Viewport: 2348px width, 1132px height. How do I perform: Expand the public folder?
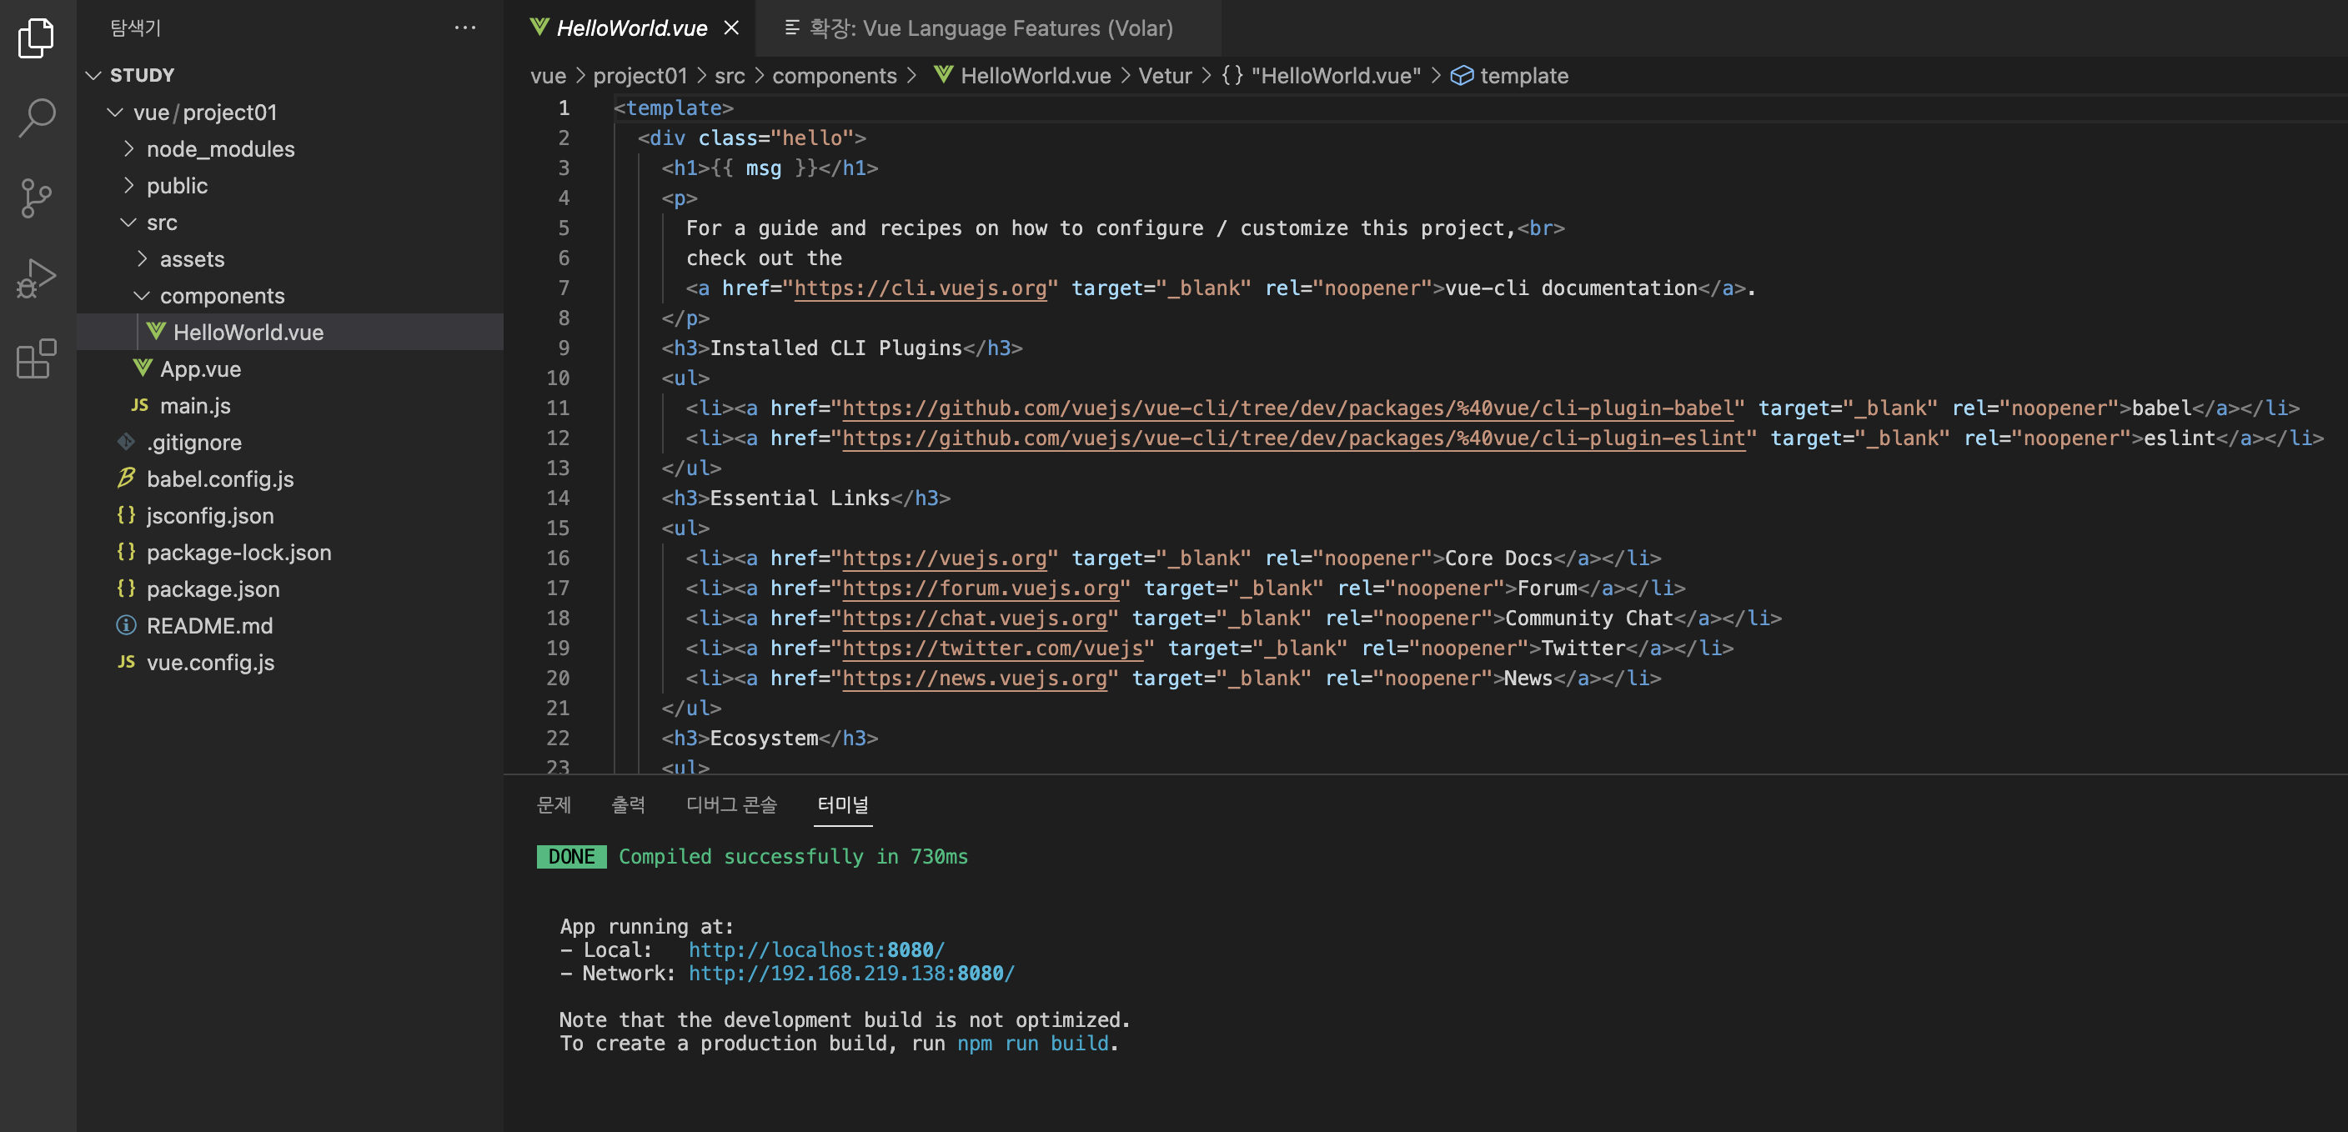(177, 186)
